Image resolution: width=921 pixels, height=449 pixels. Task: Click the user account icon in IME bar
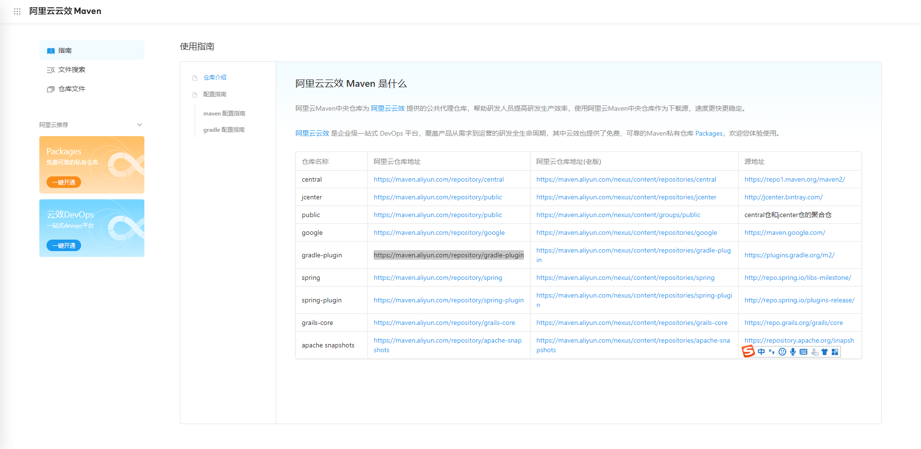click(x=815, y=352)
